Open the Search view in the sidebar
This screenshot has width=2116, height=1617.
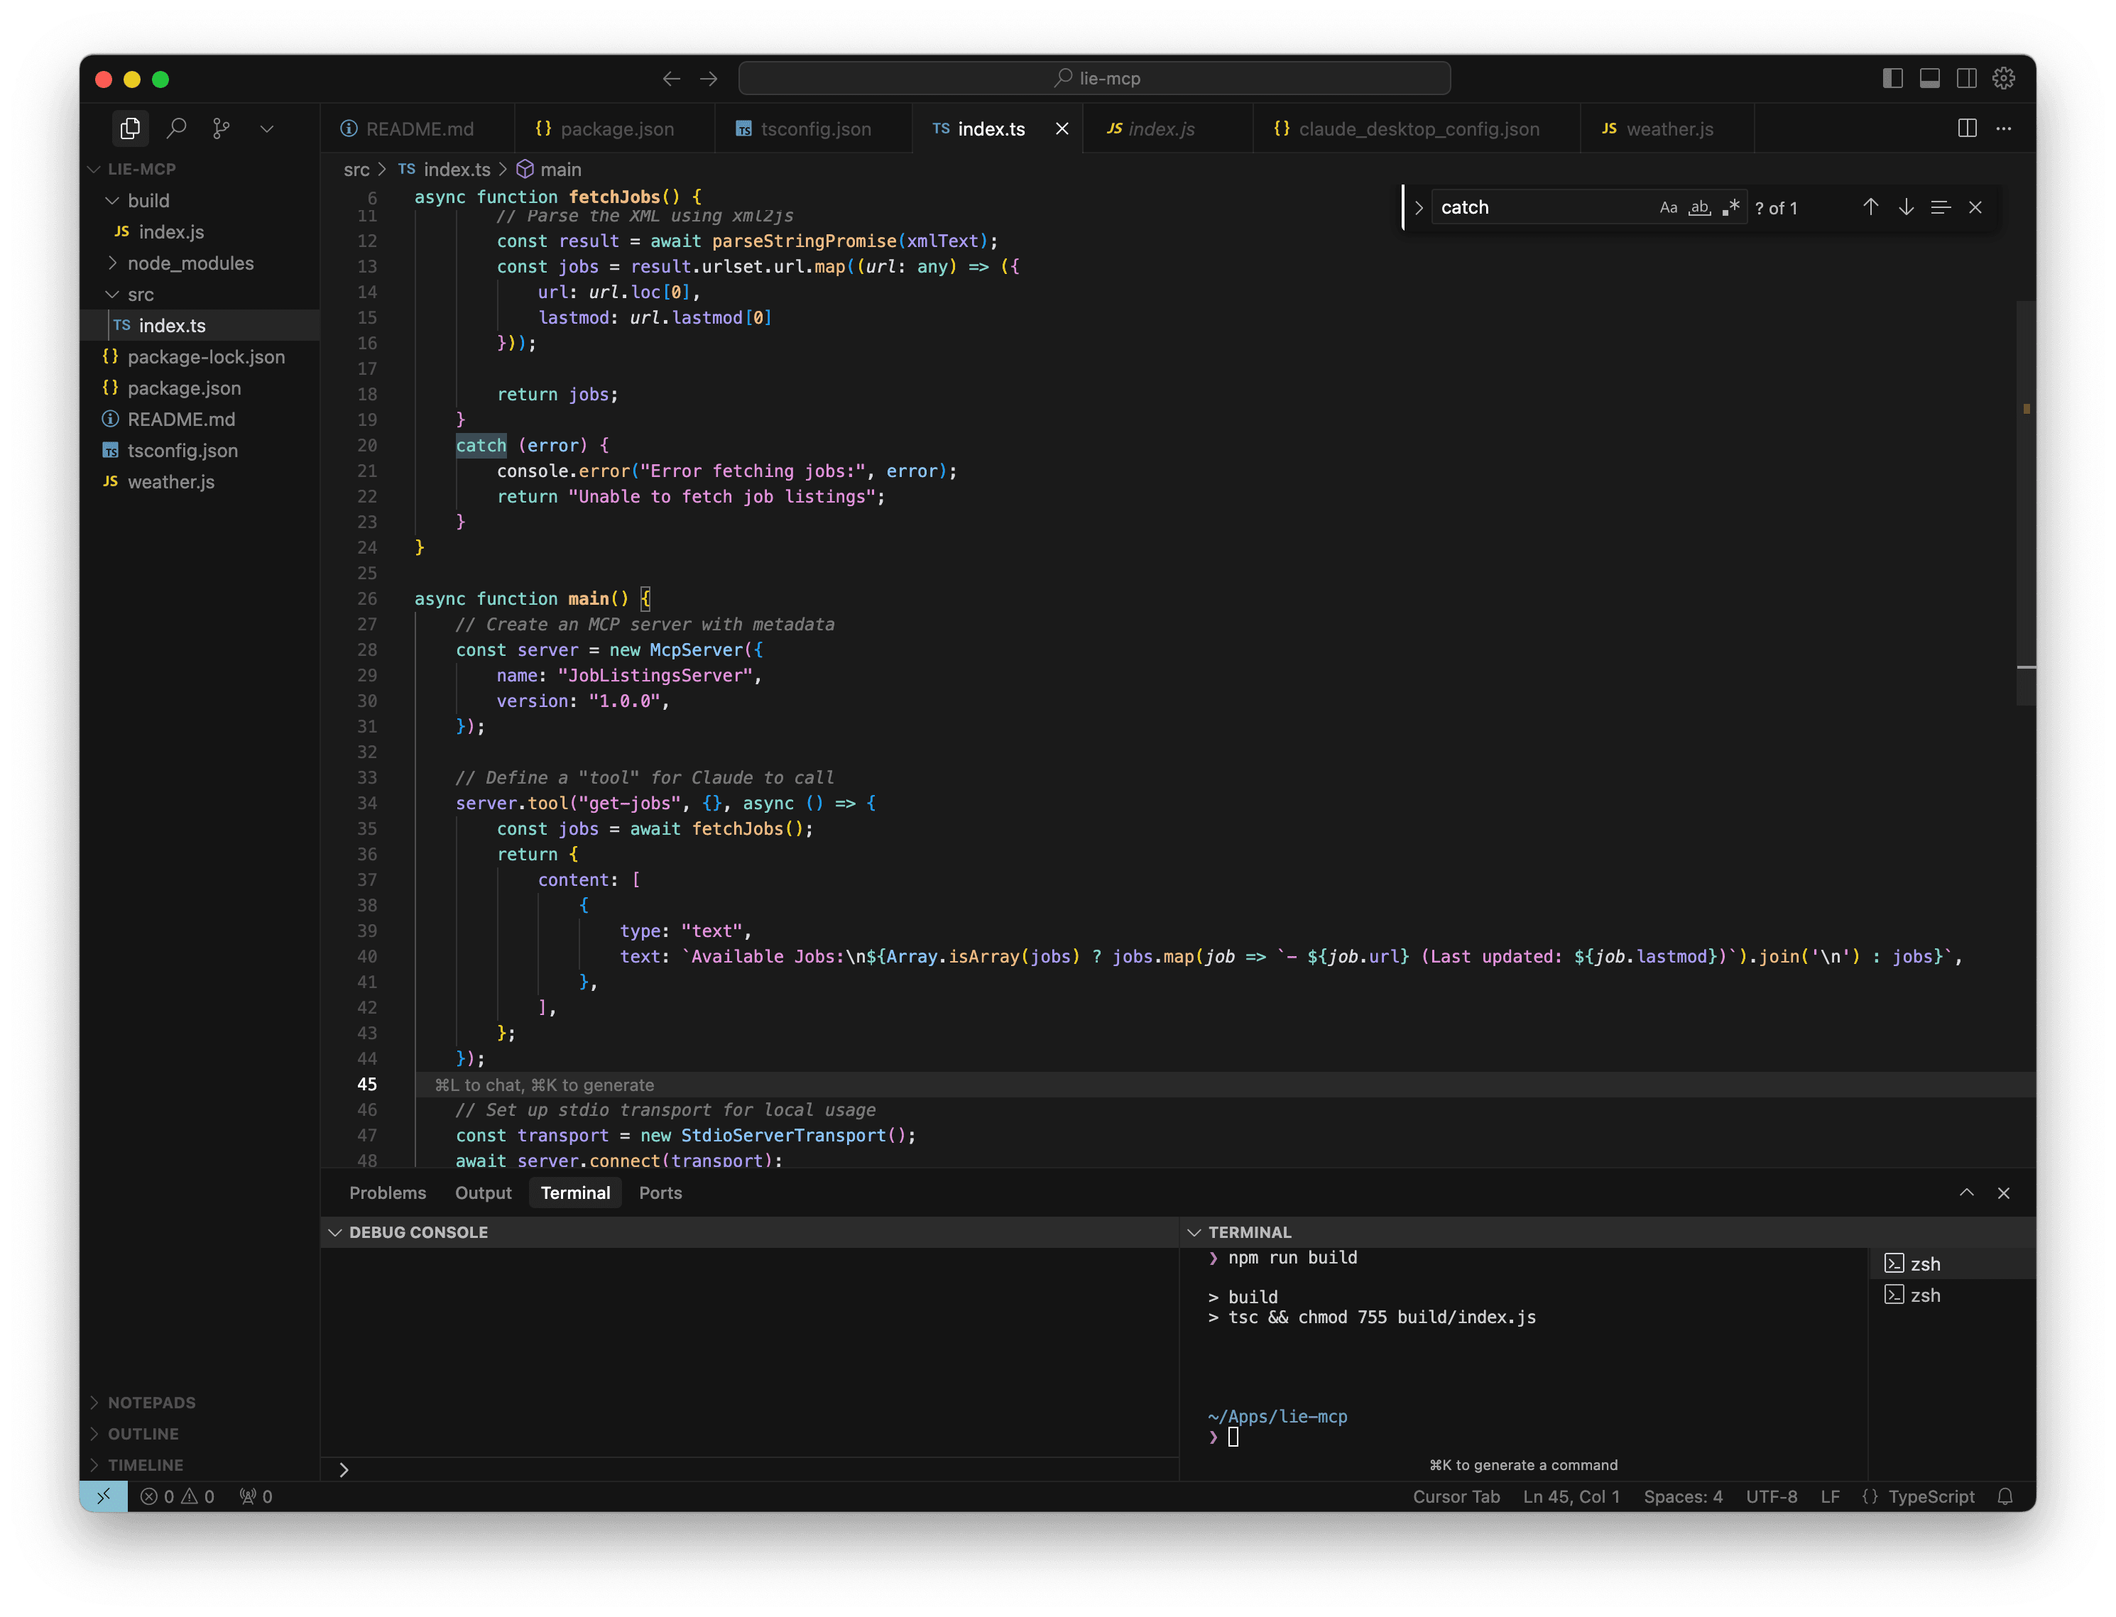[177, 127]
